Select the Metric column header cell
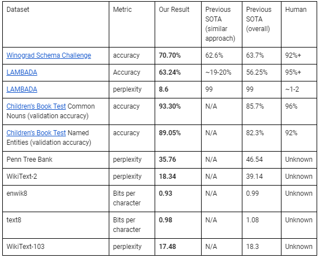 coord(132,24)
